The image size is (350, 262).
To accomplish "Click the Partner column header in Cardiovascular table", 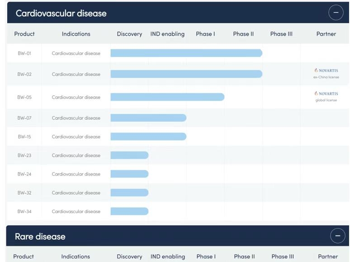I will (x=326, y=34).
